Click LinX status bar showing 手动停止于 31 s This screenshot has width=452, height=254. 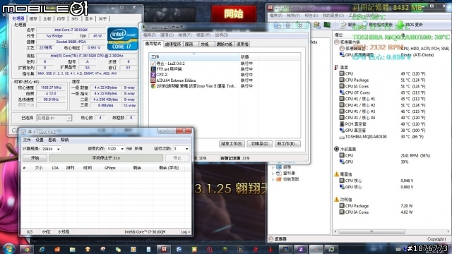click(x=106, y=158)
